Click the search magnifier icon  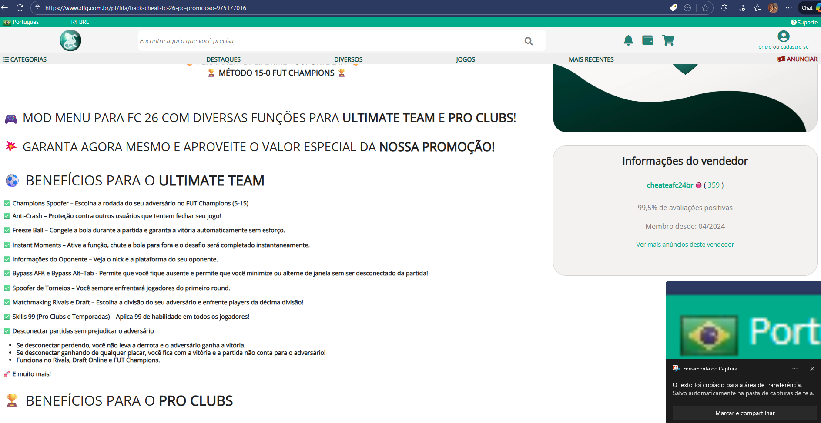point(529,41)
